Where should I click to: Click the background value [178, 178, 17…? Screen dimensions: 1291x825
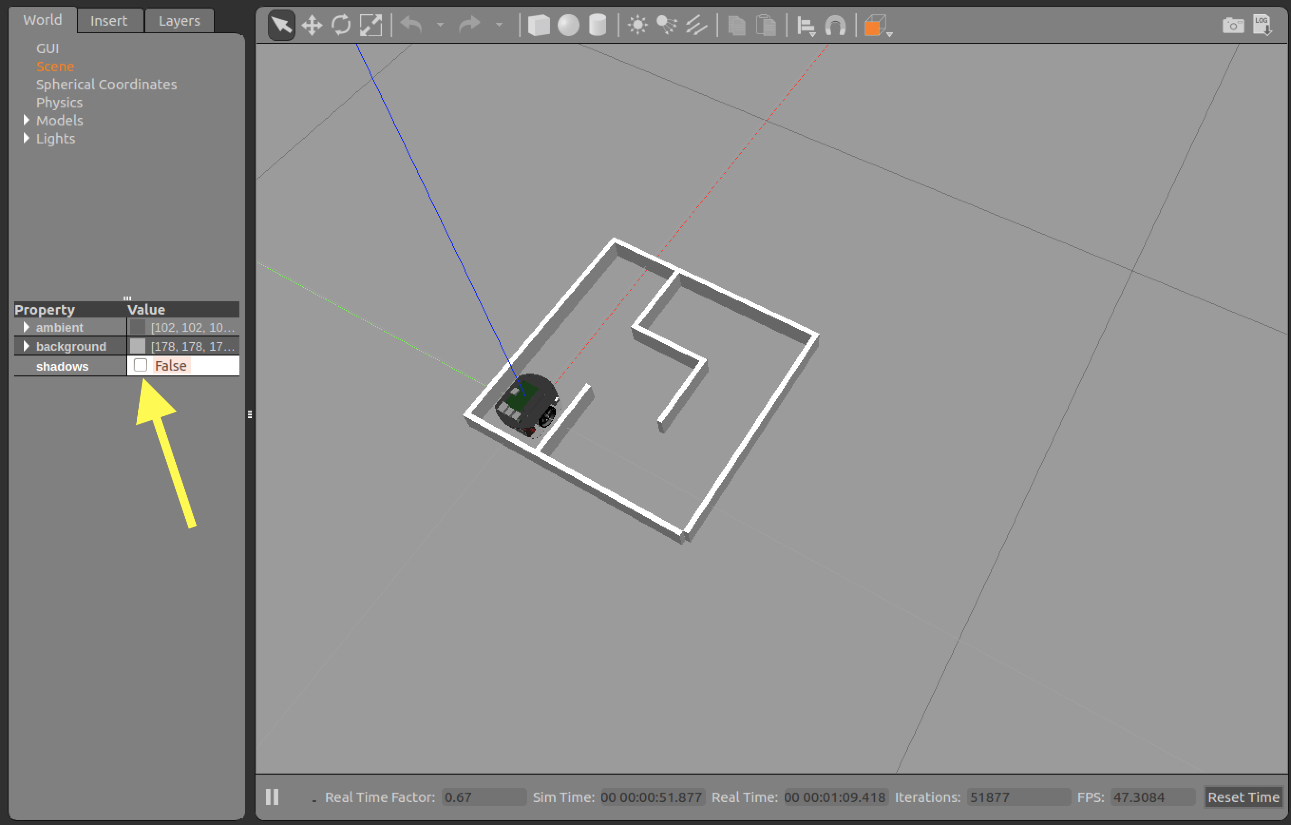coord(192,346)
